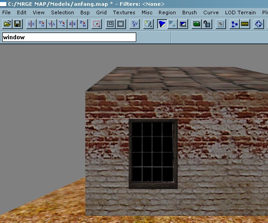Screen dimensions: 268x223
Task: Rotate selection around the X axis
Action: click(42, 24)
